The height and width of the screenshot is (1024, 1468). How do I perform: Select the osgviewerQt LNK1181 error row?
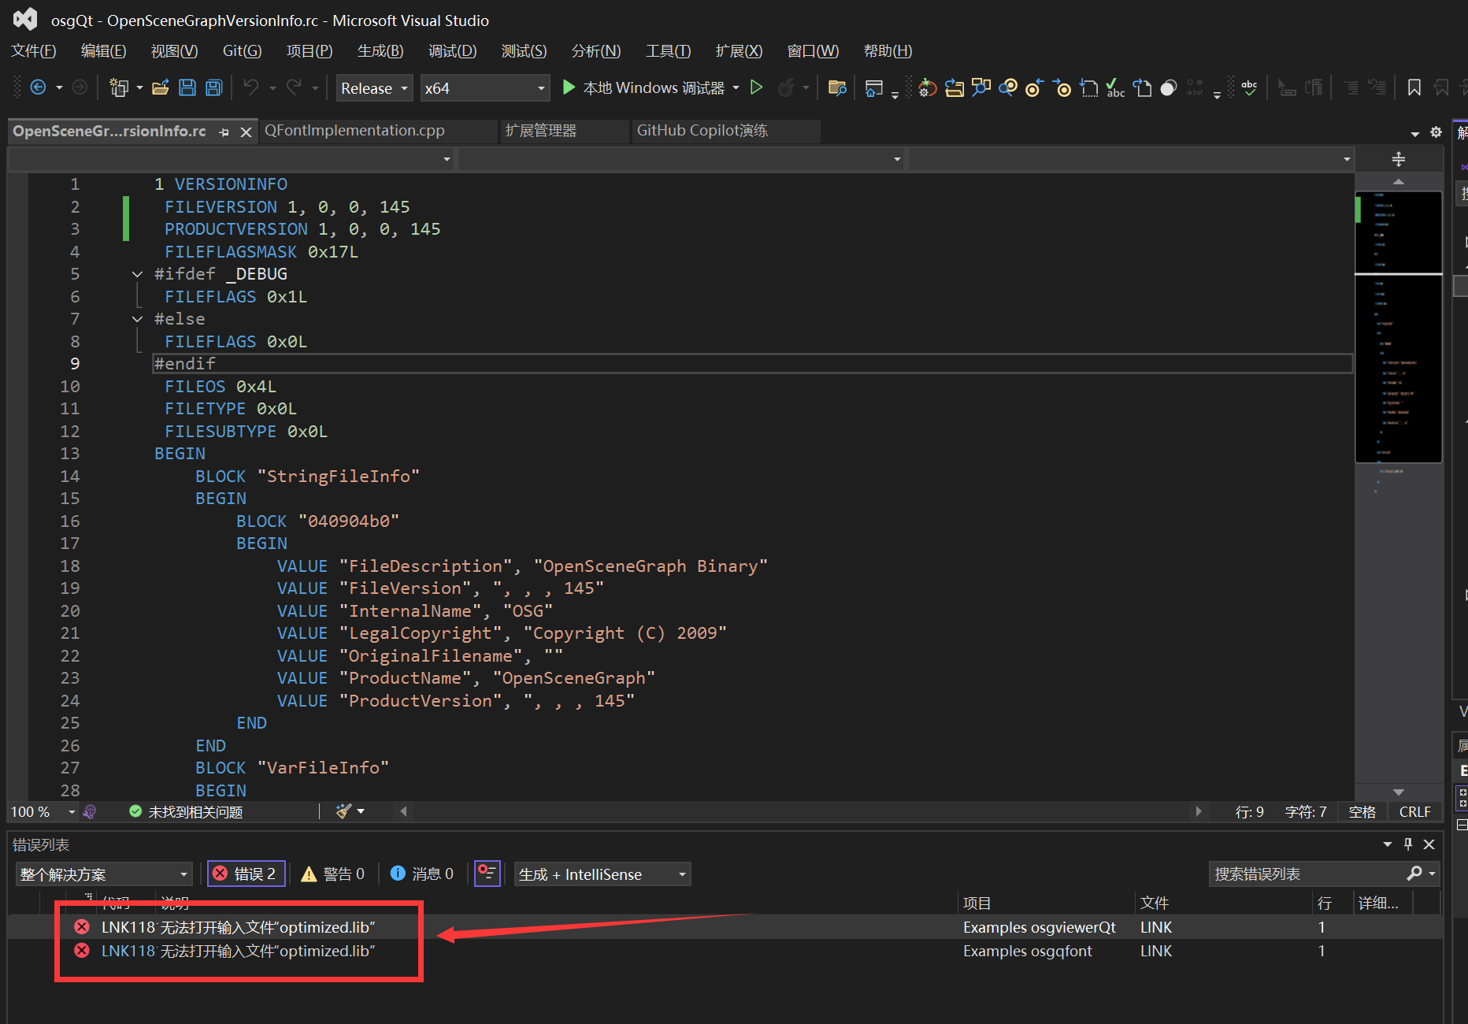tap(725, 927)
